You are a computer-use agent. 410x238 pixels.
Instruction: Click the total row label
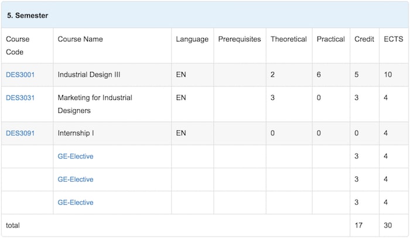12,226
